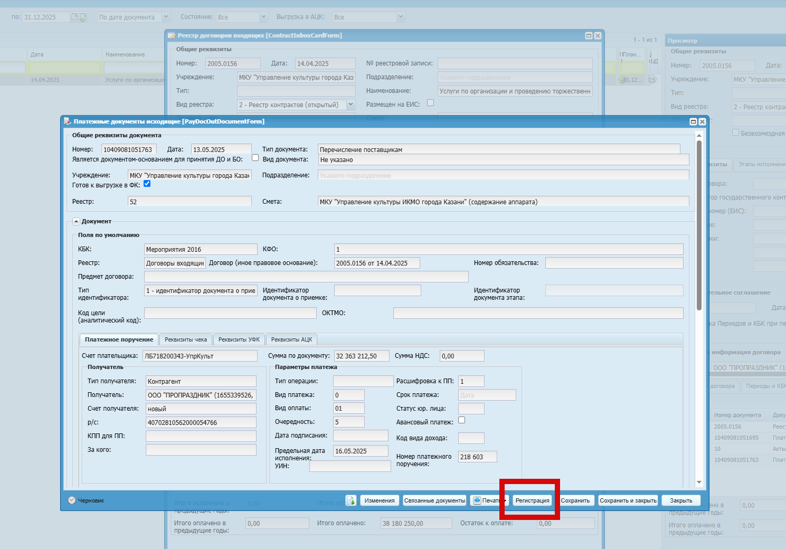Image resolution: width=786 pixels, height=549 pixels.
Task: Expand the Состояние filter dropdown
Action: tap(264, 17)
